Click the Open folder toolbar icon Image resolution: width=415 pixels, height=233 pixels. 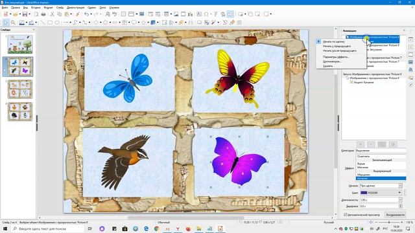coord(16,14)
